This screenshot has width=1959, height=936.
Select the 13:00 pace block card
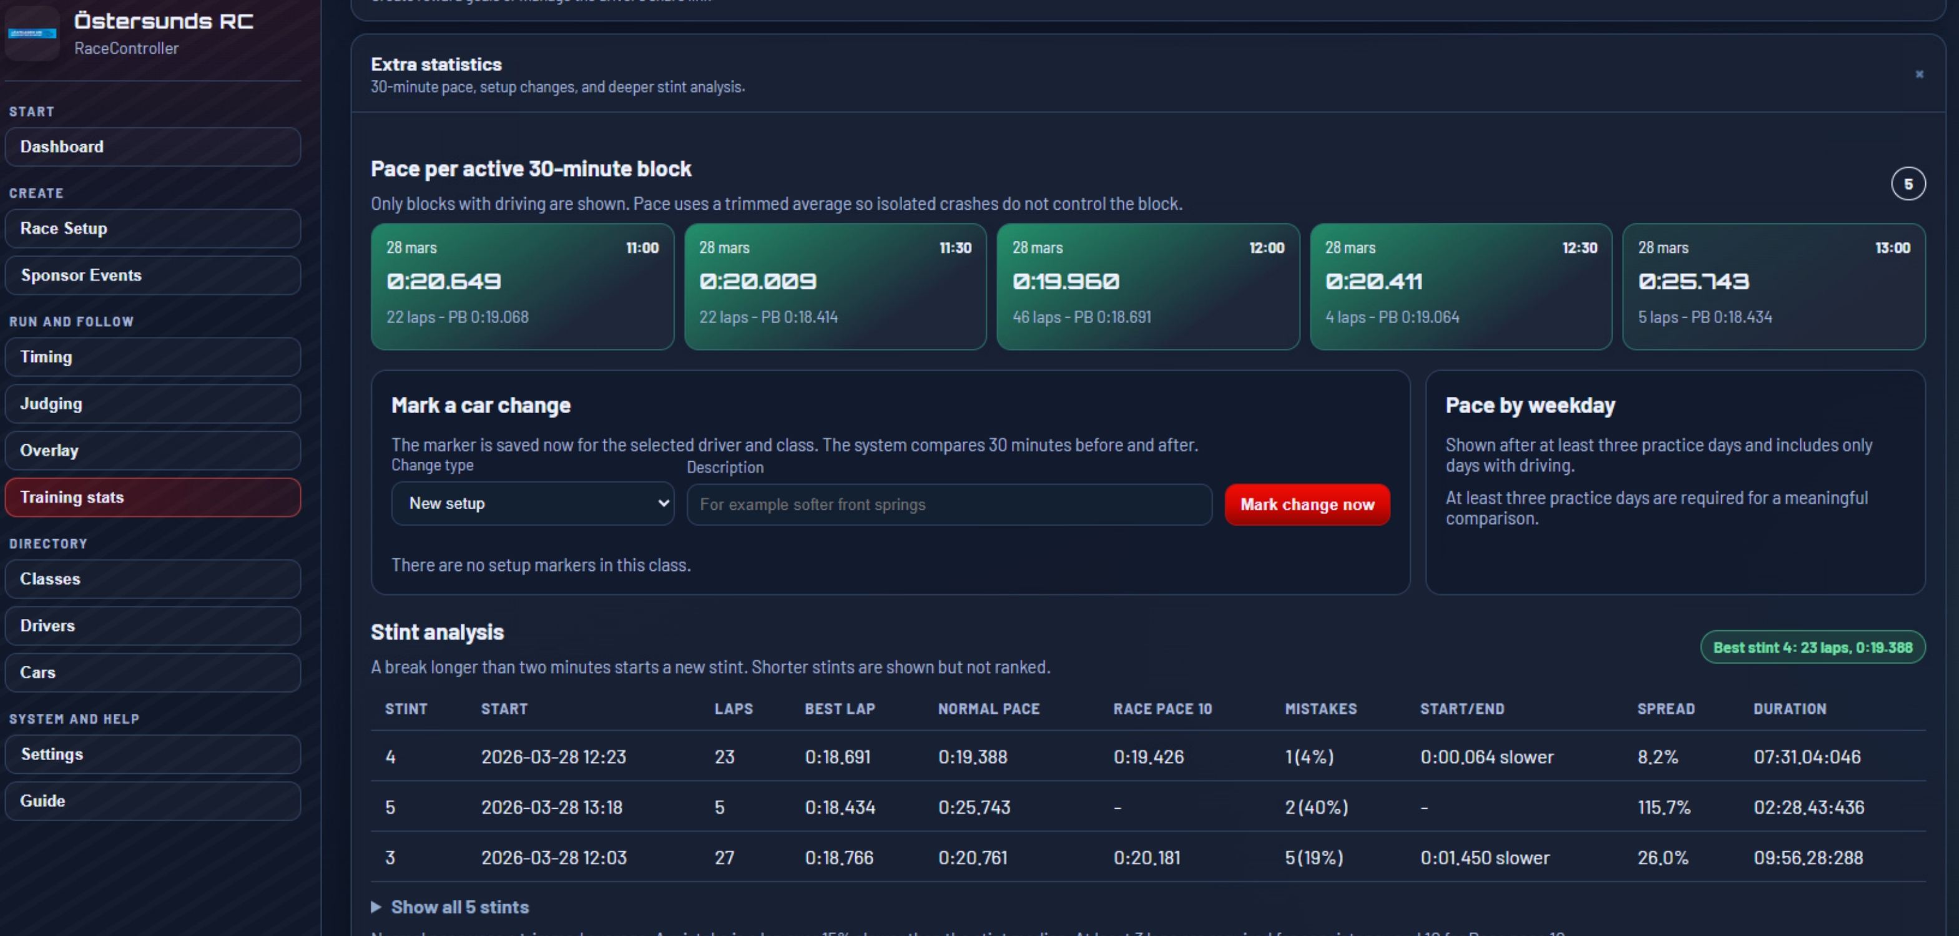[1774, 286]
